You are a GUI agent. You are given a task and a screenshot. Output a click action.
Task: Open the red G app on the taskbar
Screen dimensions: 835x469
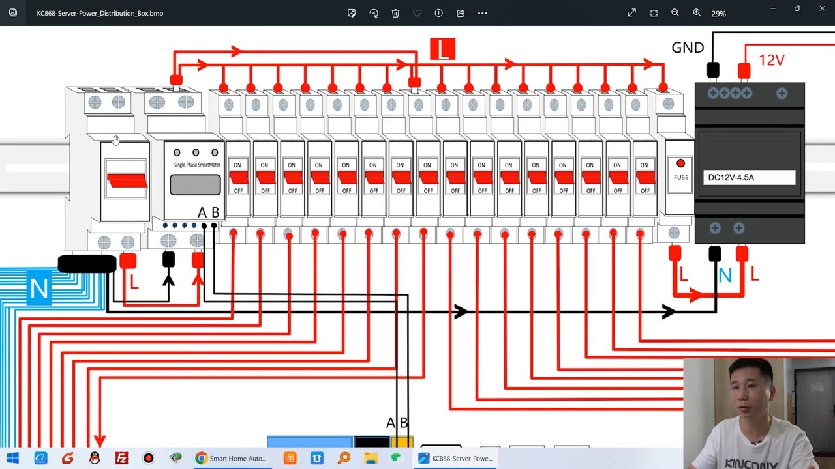(x=67, y=458)
